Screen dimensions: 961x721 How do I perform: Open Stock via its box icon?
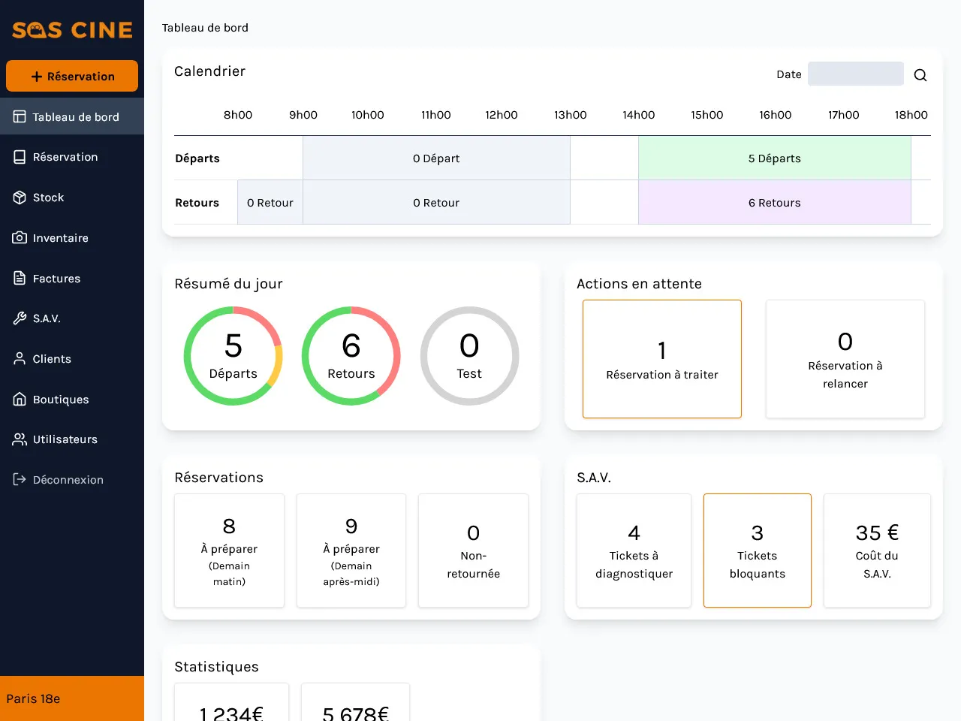point(20,198)
